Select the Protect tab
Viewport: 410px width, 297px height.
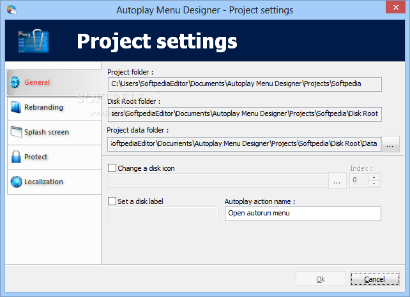tap(54, 157)
